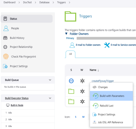This screenshot has width=136, height=129.
Task: Click the People icon in sidebar
Action: [6, 28]
